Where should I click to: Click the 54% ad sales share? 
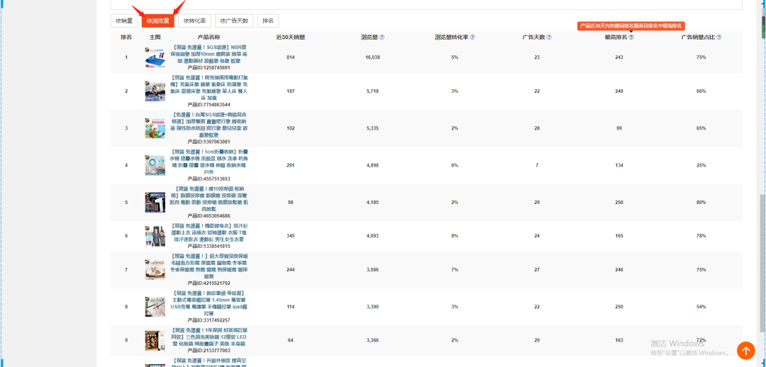coord(701,307)
